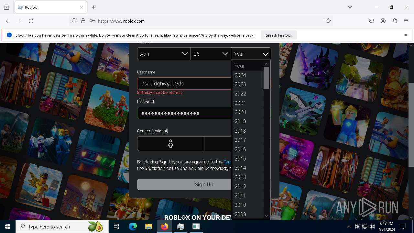Open the birthday month dropdown showing April

point(164,54)
